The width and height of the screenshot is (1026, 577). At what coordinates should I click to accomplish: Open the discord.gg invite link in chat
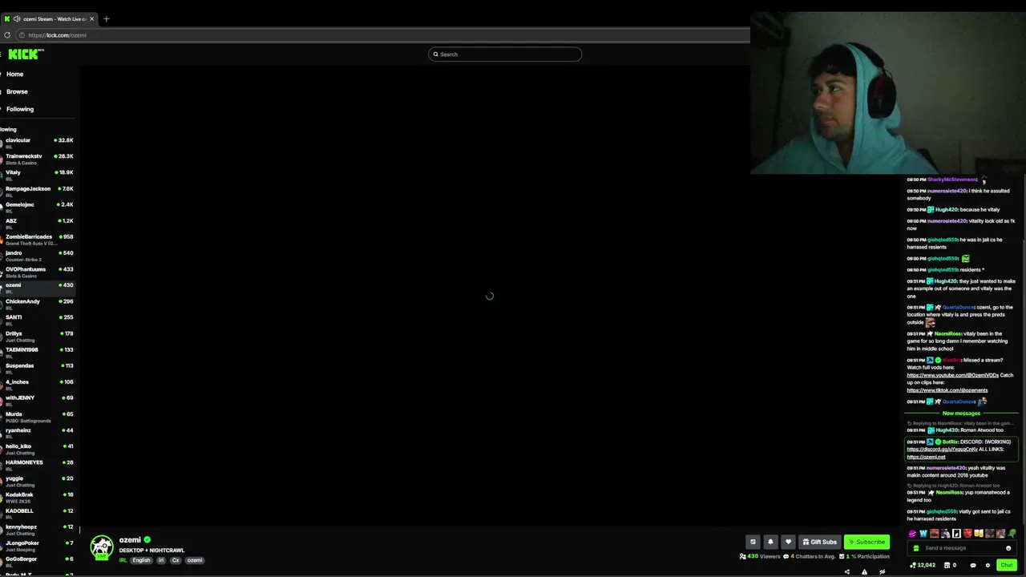tap(943, 449)
